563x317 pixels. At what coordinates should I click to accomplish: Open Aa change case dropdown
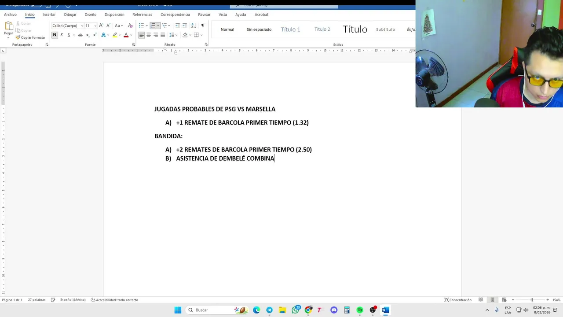point(119,26)
